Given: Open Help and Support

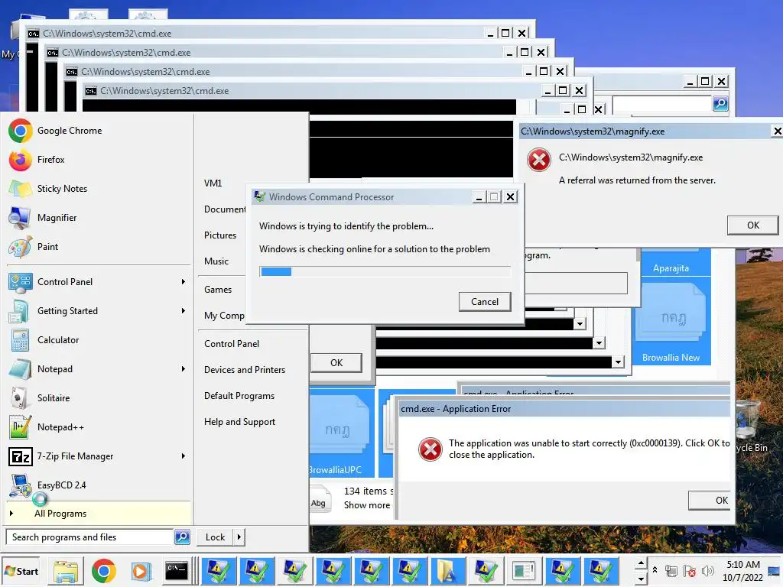Looking at the screenshot, I should click(239, 422).
